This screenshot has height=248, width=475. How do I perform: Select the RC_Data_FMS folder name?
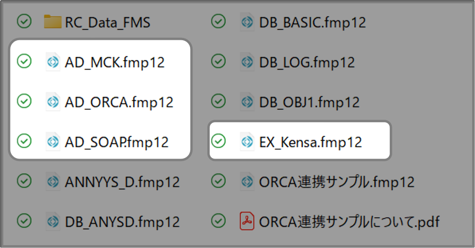(107, 22)
